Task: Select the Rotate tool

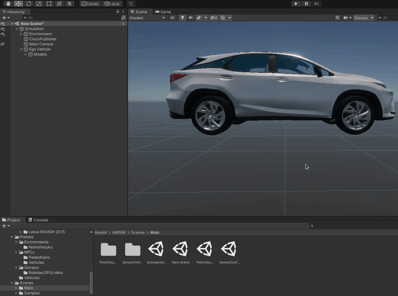Action: (29, 3)
